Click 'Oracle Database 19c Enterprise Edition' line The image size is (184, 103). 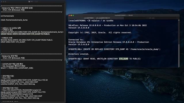coord(109,42)
